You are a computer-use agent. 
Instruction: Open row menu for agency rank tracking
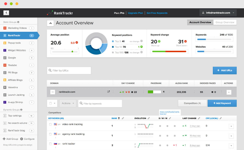tap(231, 136)
